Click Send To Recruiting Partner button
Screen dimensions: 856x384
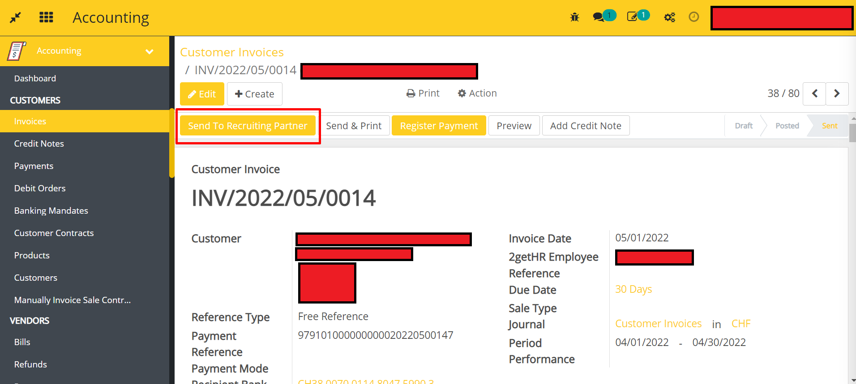248,126
